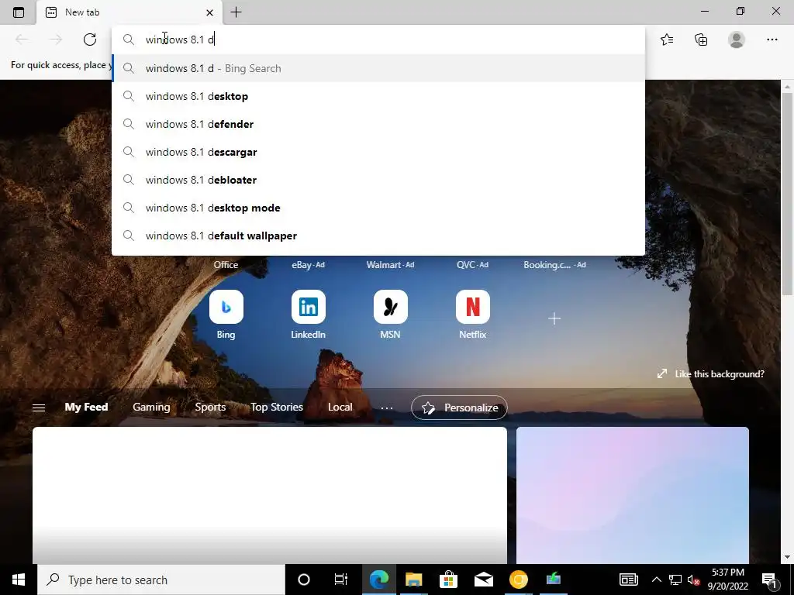Open File Explorer taskbar icon
Image resolution: width=794 pixels, height=595 pixels.
pyautogui.click(x=414, y=580)
